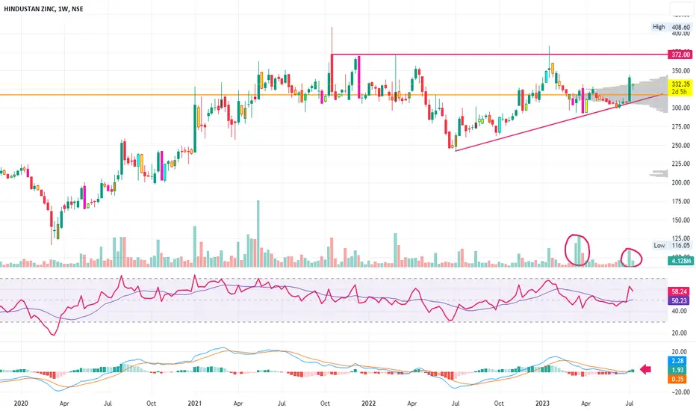Click the Low 116.05 price label
Image resolution: width=696 pixels, height=411 pixels.
tap(671, 245)
